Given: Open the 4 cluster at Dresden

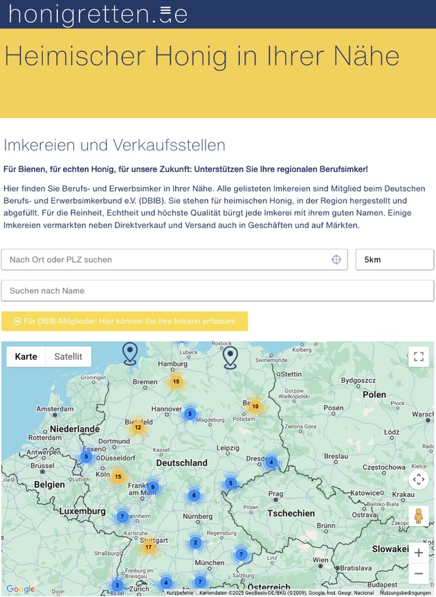Looking at the screenshot, I should (x=271, y=462).
